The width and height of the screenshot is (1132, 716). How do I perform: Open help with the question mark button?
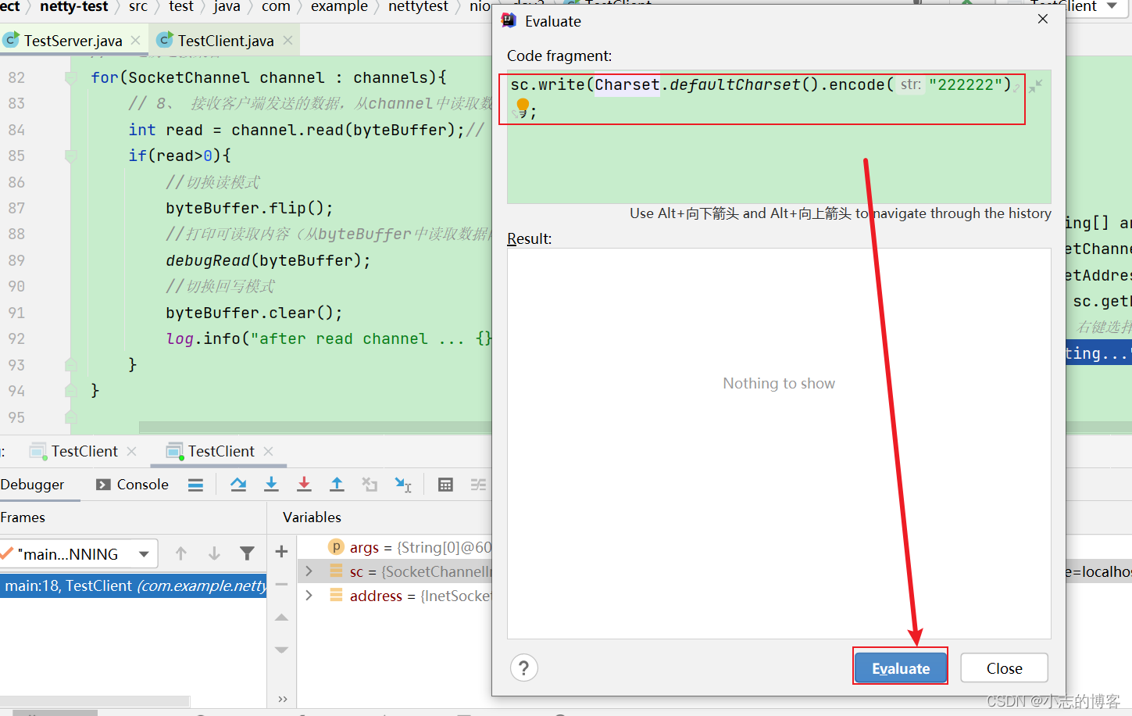524,668
